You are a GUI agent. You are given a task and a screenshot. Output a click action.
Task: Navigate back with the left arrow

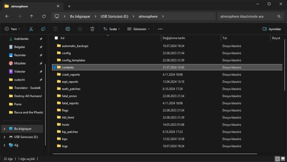tap(7, 16)
